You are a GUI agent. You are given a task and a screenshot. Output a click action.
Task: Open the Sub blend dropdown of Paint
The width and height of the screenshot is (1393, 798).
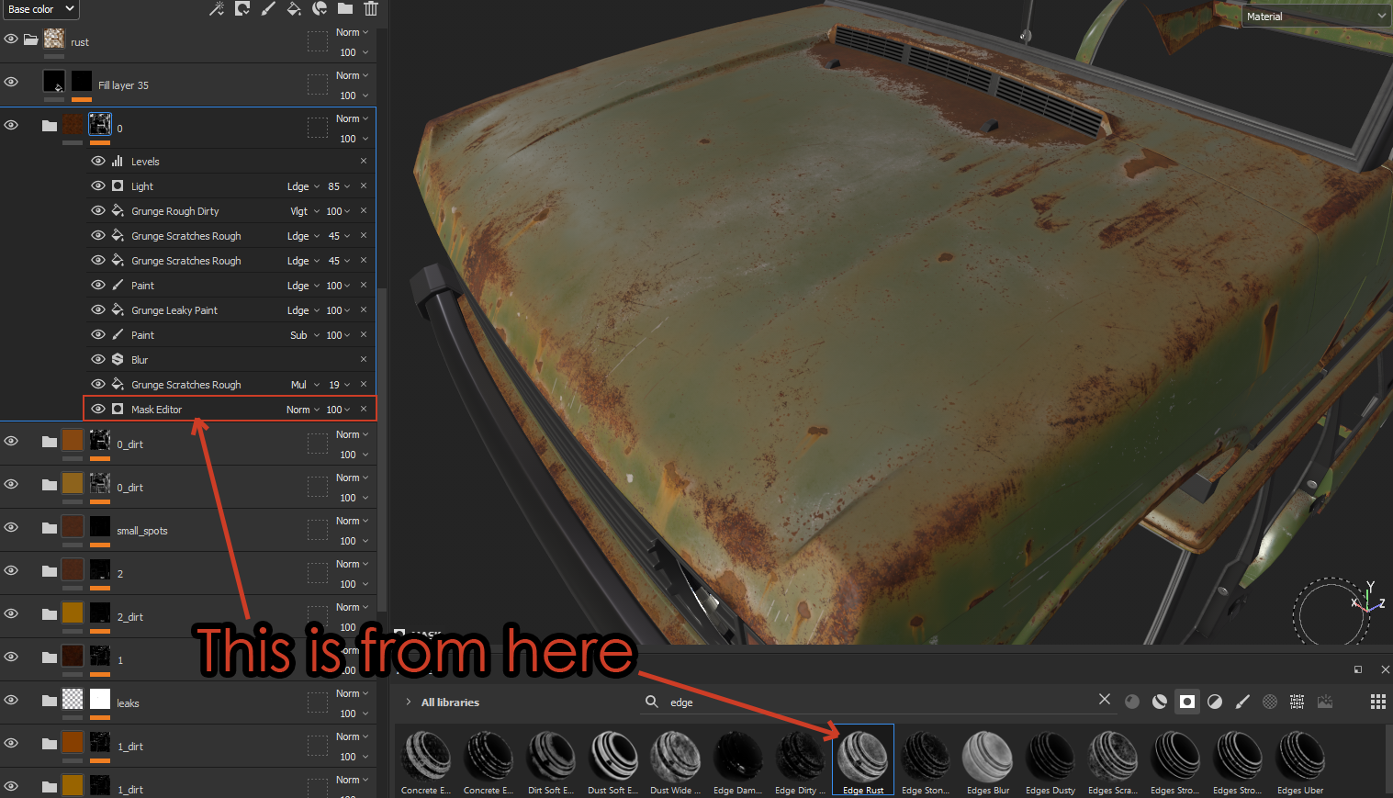[x=304, y=335]
